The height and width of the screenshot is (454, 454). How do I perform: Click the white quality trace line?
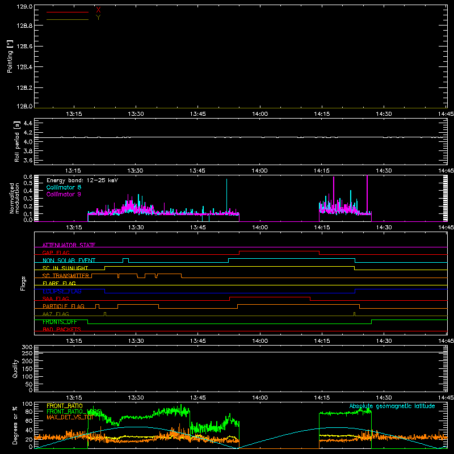click(241, 352)
